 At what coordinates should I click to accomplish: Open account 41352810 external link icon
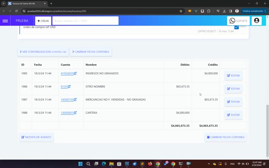75,73
